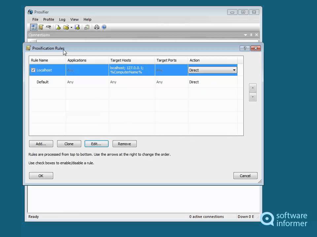Confirm rules with the OK button
This screenshot has height=237, width=317.
coord(41,176)
